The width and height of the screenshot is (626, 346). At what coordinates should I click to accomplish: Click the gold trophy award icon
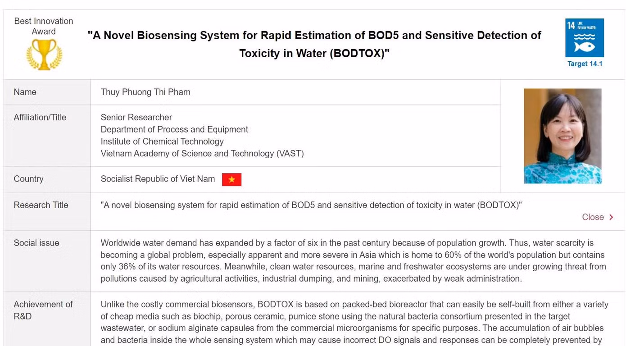(44, 55)
